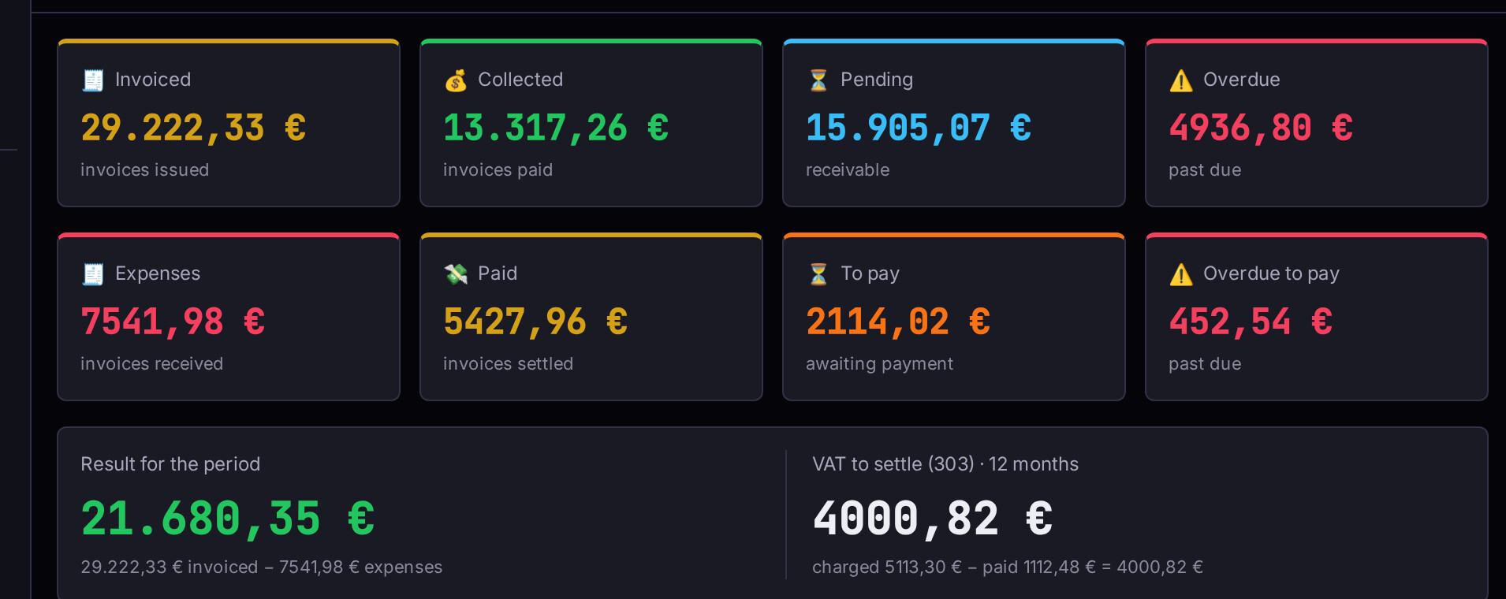Select the overdue to pay amount 452,54 €

point(1251,322)
